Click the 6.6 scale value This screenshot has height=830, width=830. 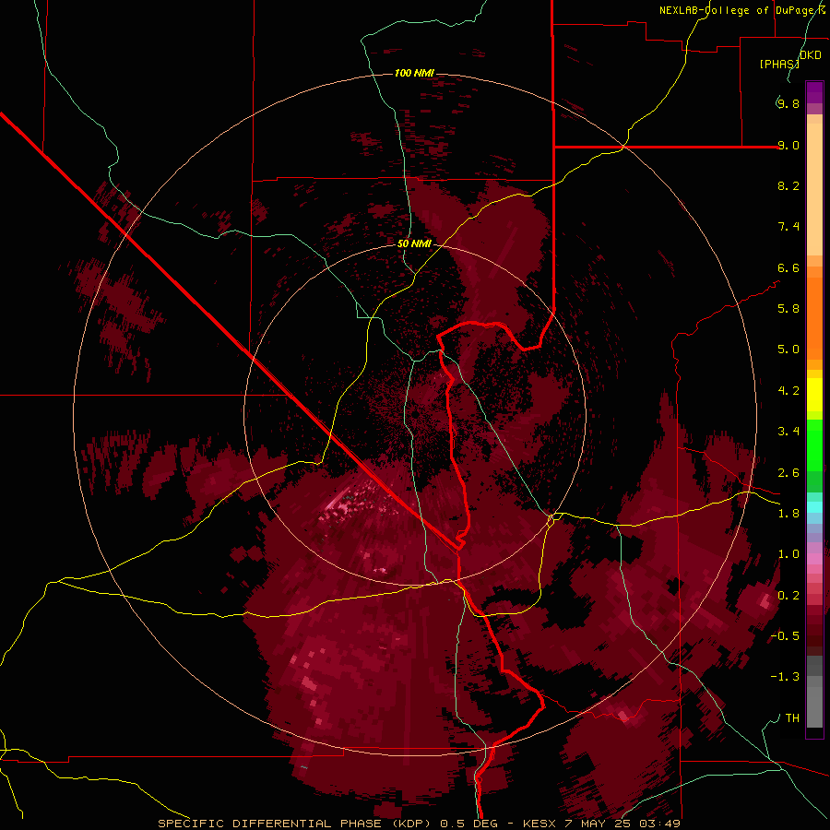[788, 267]
